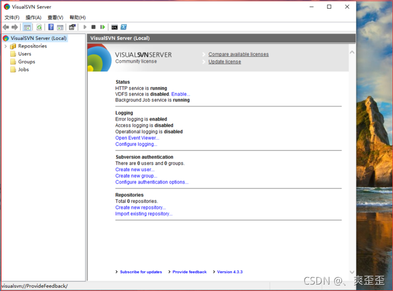This screenshot has height=291, width=393.
Task: Select Repositories in the tree
Action: (32, 46)
